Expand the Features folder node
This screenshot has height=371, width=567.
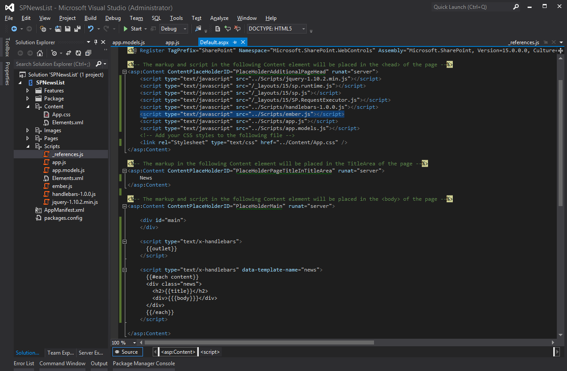coord(28,91)
